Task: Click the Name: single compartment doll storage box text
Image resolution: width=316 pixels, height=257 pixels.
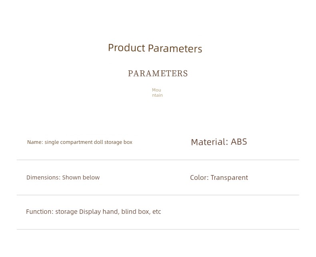Action: click(x=80, y=142)
